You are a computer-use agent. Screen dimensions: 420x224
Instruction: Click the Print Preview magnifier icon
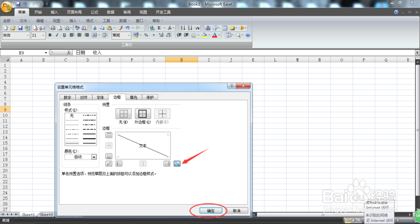pos(60,28)
